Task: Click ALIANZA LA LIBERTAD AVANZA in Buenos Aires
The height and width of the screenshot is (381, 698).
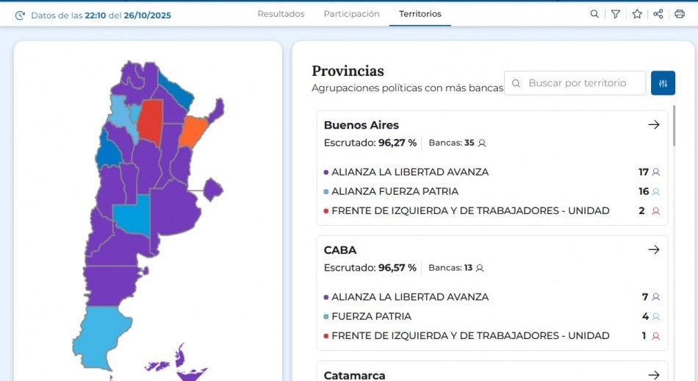Action: coord(410,172)
